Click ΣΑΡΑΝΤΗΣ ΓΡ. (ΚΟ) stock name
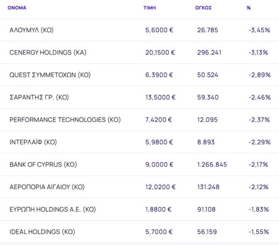The height and width of the screenshot is (245, 279). pyautogui.click(x=39, y=97)
